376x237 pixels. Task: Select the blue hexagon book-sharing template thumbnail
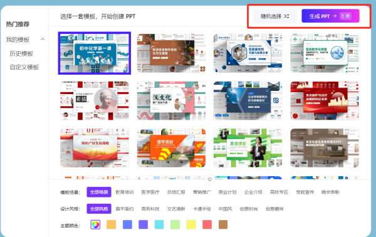pos(248,53)
